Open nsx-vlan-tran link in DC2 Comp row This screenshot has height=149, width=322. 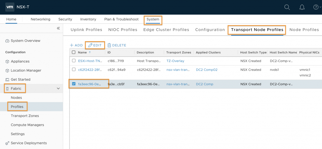click(x=178, y=84)
